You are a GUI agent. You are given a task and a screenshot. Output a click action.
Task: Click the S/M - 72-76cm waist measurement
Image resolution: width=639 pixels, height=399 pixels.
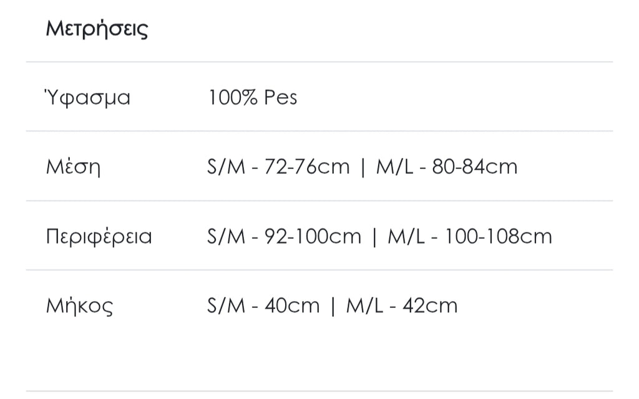click(x=278, y=167)
